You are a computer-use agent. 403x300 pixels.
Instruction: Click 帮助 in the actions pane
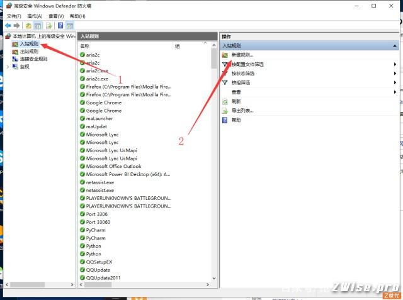point(236,120)
